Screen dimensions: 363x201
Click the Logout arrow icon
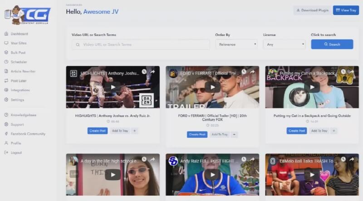click(6, 152)
